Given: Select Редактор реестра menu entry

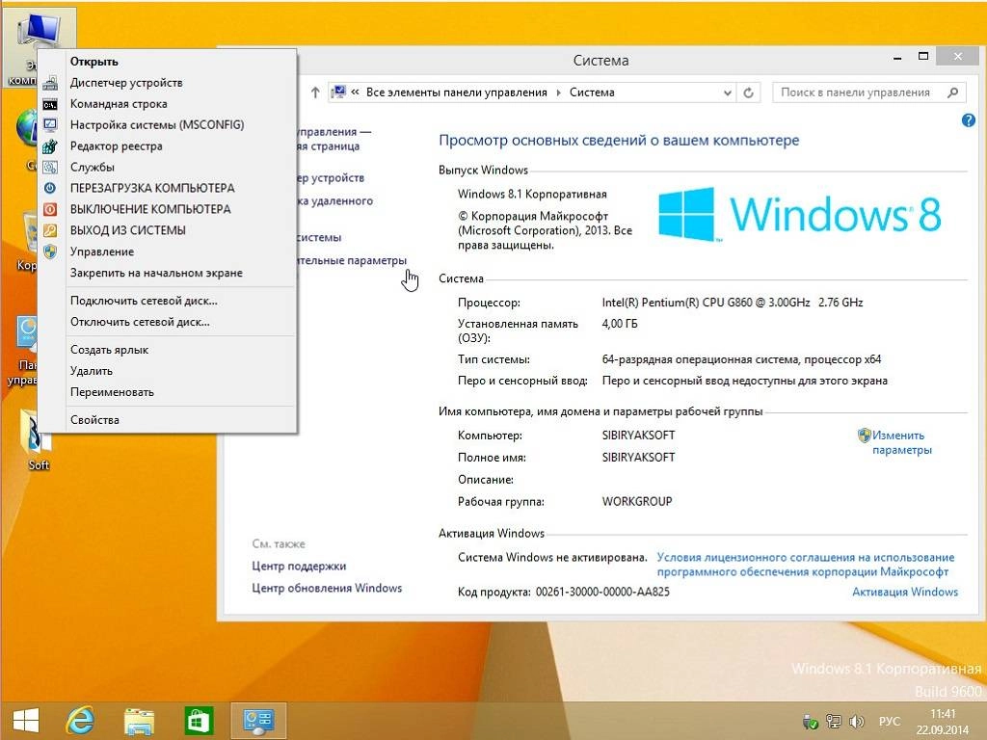Looking at the screenshot, I should coord(116,146).
